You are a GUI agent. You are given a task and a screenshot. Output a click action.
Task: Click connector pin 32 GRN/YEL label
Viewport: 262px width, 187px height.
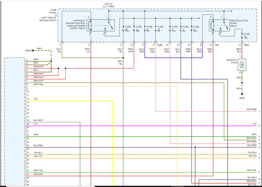[x=38, y=171]
